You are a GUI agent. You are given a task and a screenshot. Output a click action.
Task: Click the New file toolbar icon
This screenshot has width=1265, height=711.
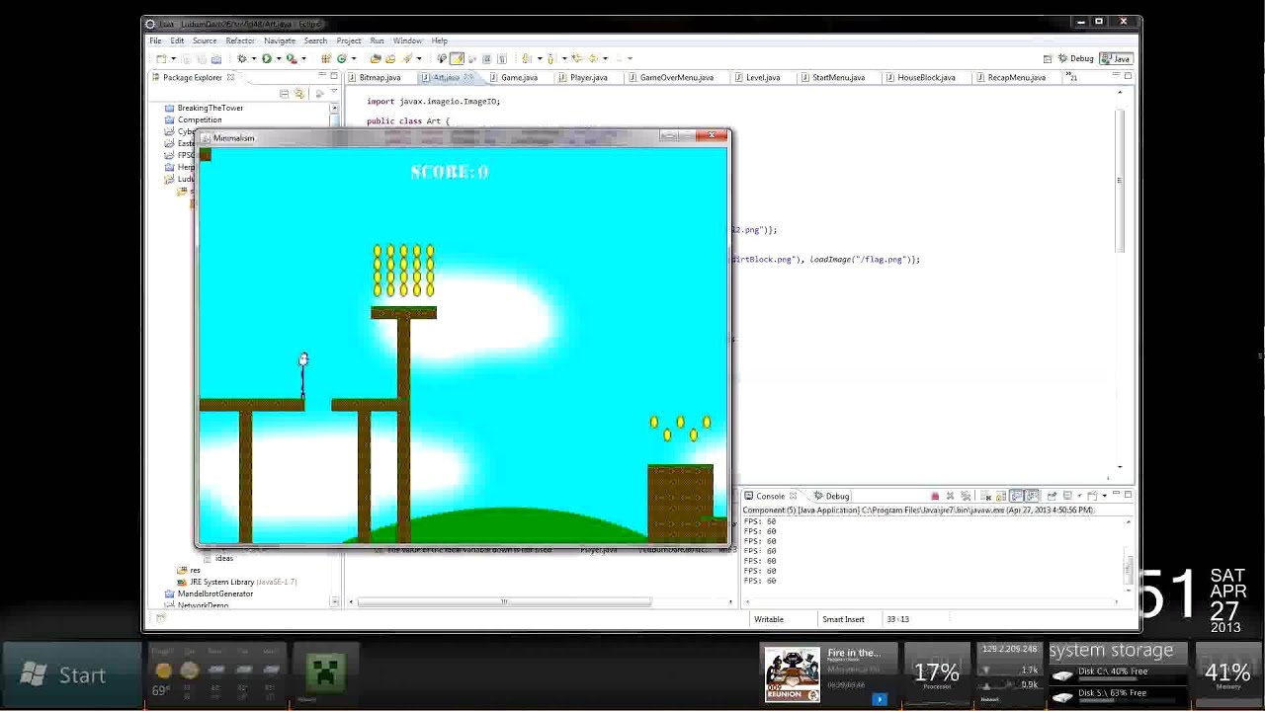pyautogui.click(x=162, y=58)
